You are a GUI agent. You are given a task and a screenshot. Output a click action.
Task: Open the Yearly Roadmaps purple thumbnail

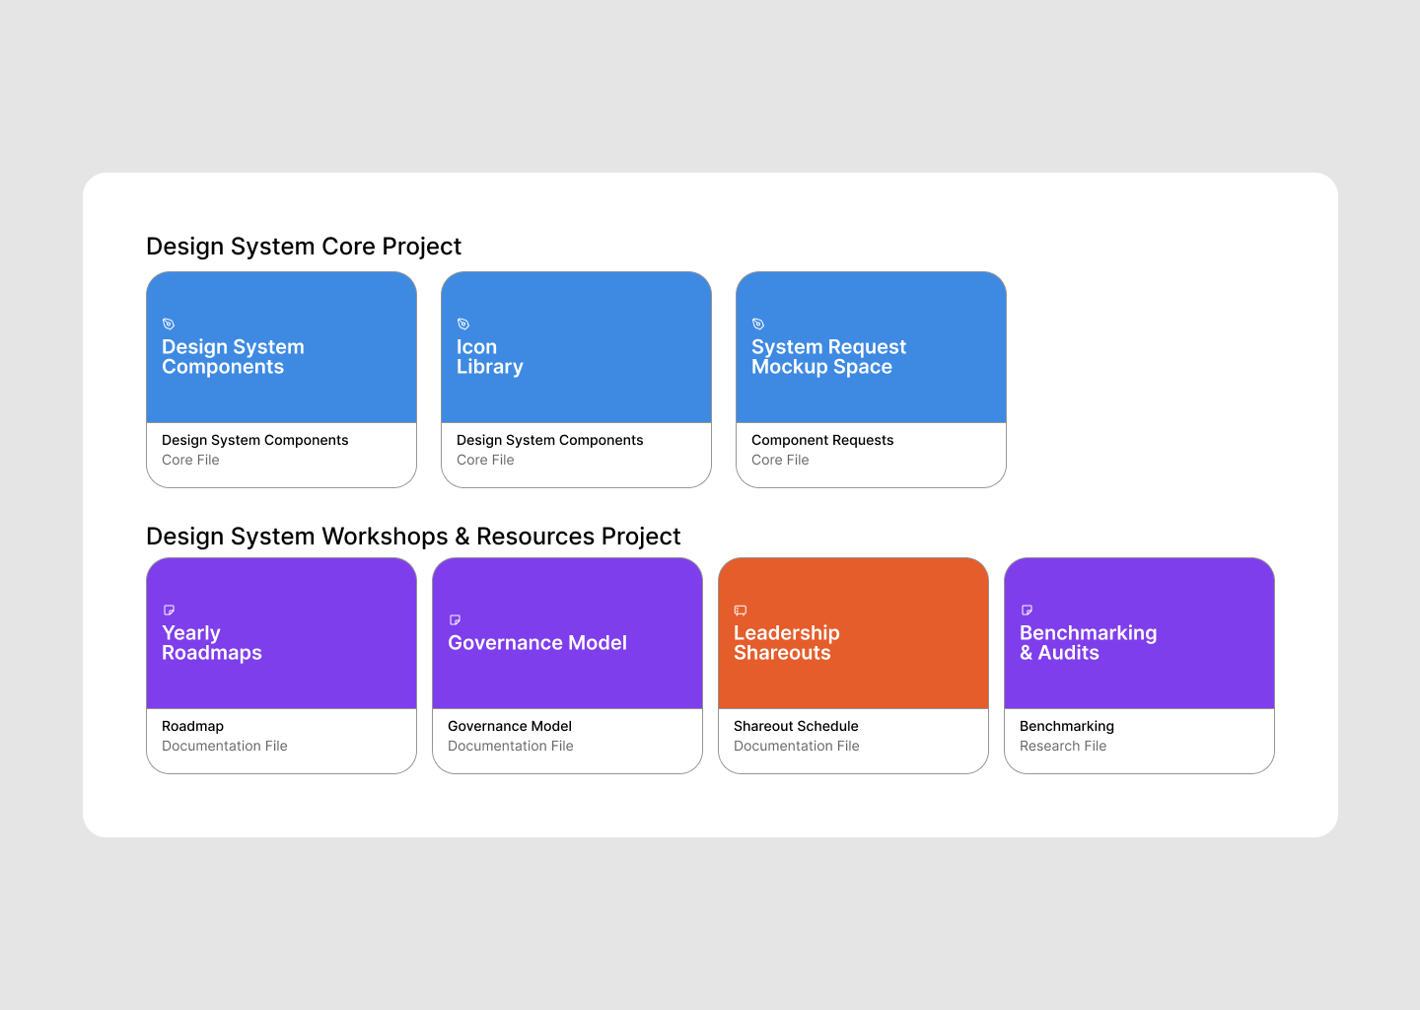pyautogui.click(x=281, y=633)
